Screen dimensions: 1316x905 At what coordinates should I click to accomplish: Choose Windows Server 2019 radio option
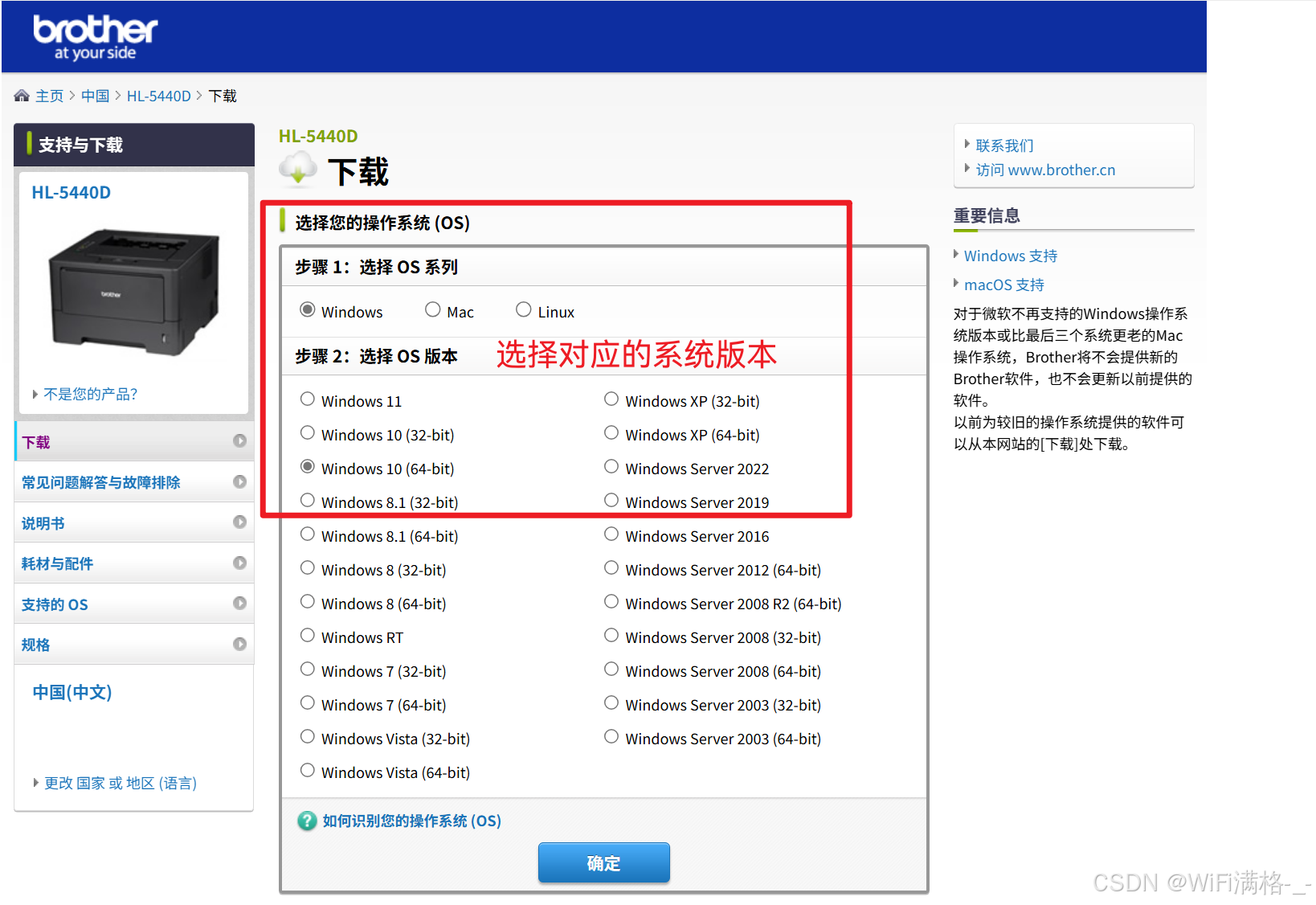point(611,500)
